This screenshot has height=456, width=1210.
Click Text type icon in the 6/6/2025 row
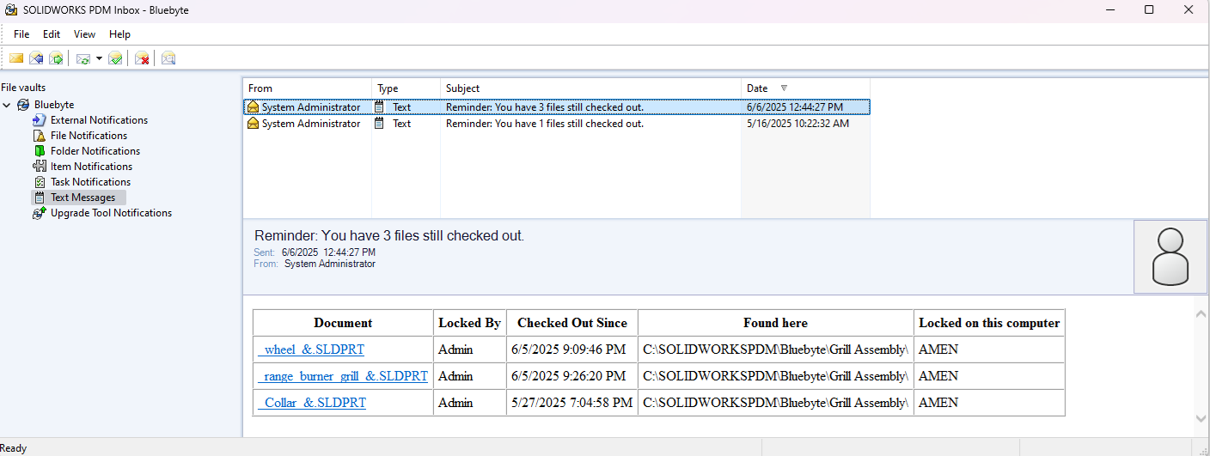tap(380, 107)
